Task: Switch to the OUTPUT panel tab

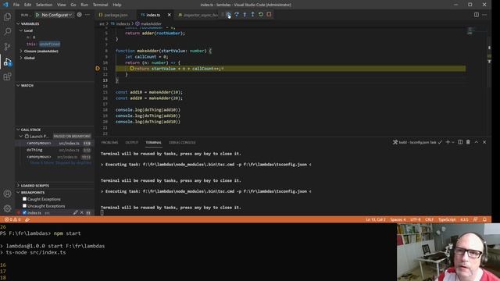Action: point(132,142)
